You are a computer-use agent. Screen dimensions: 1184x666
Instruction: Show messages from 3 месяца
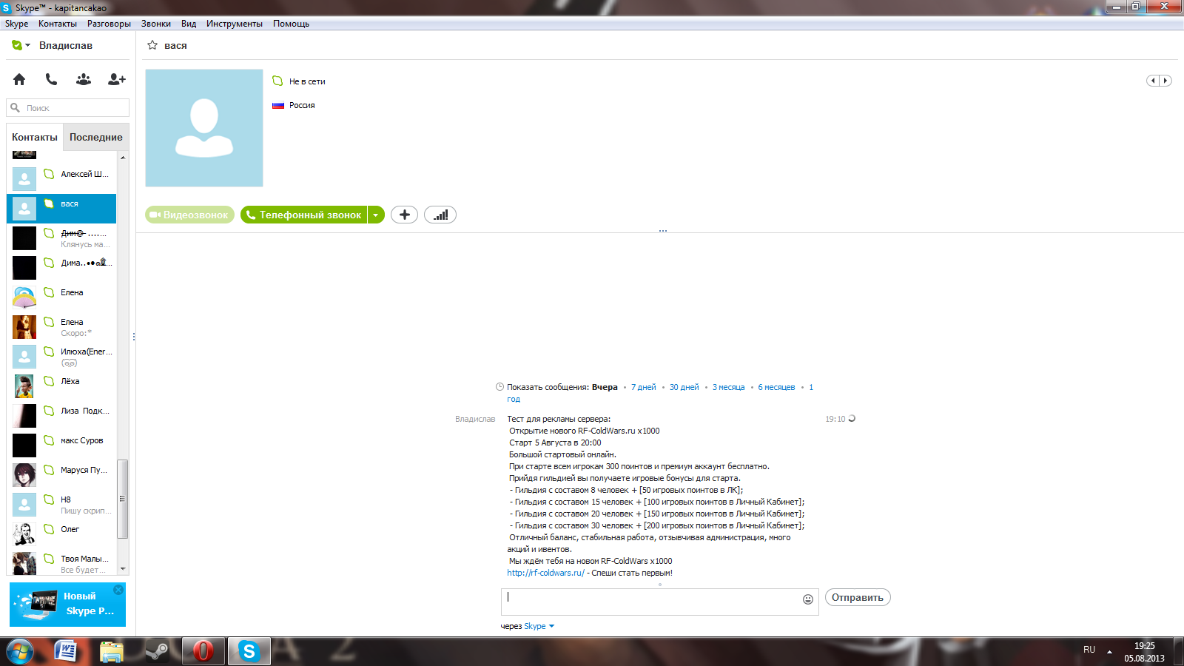pos(728,387)
